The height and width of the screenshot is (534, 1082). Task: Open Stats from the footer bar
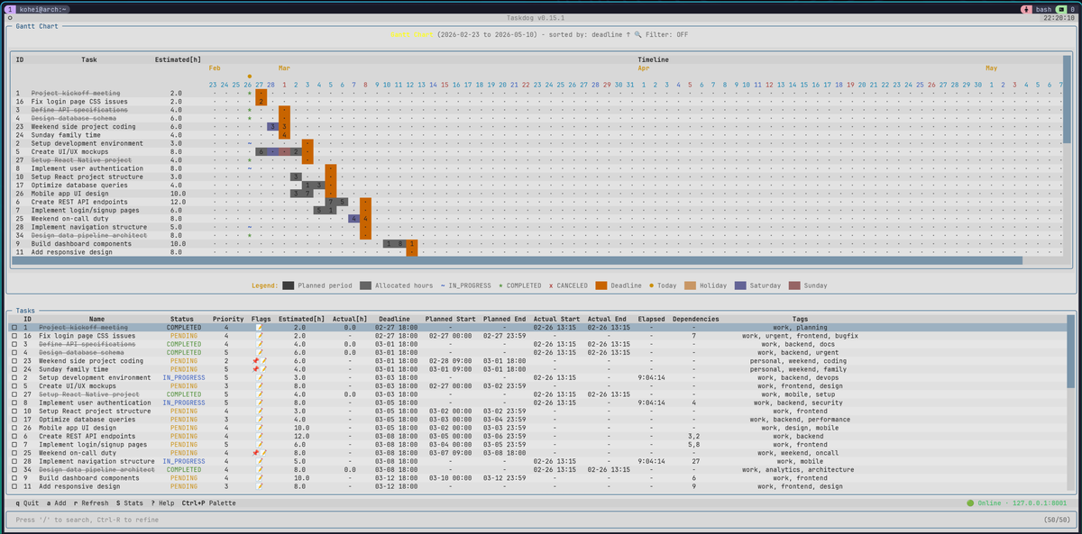tap(130, 503)
